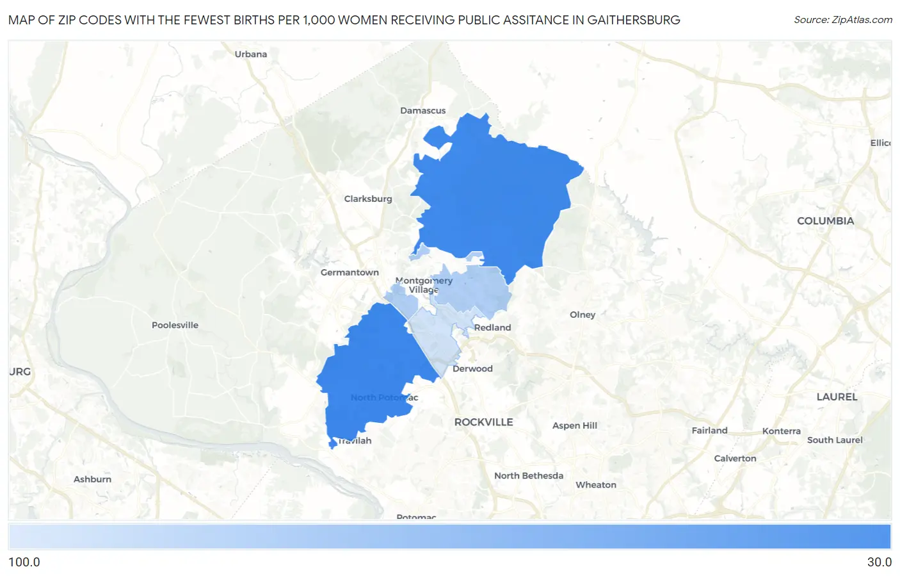Click the Ashburn map label

pyautogui.click(x=92, y=479)
